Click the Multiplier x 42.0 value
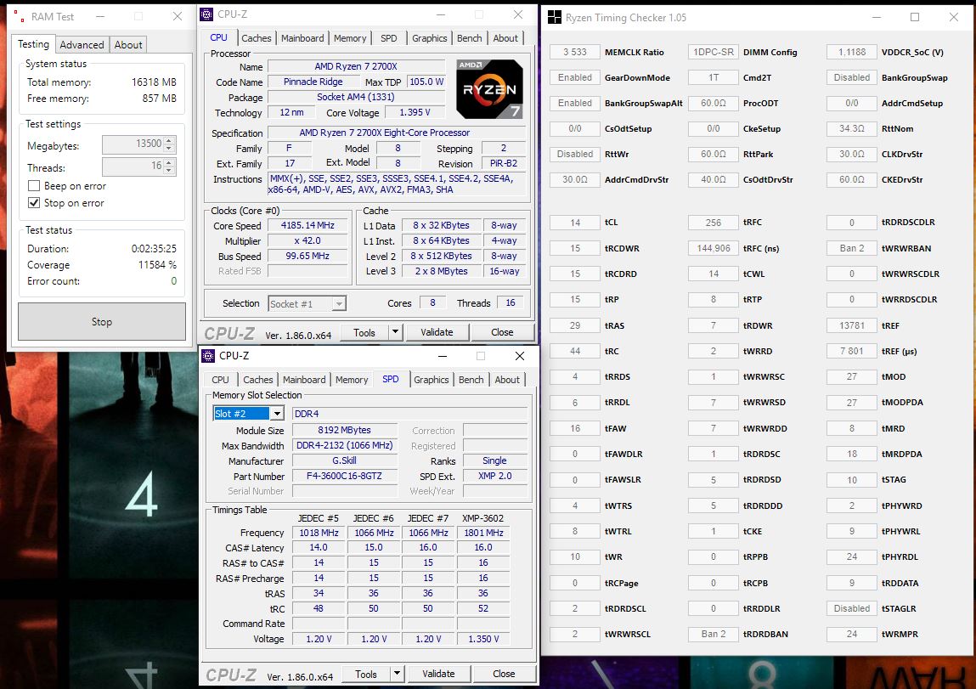 (307, 241)
